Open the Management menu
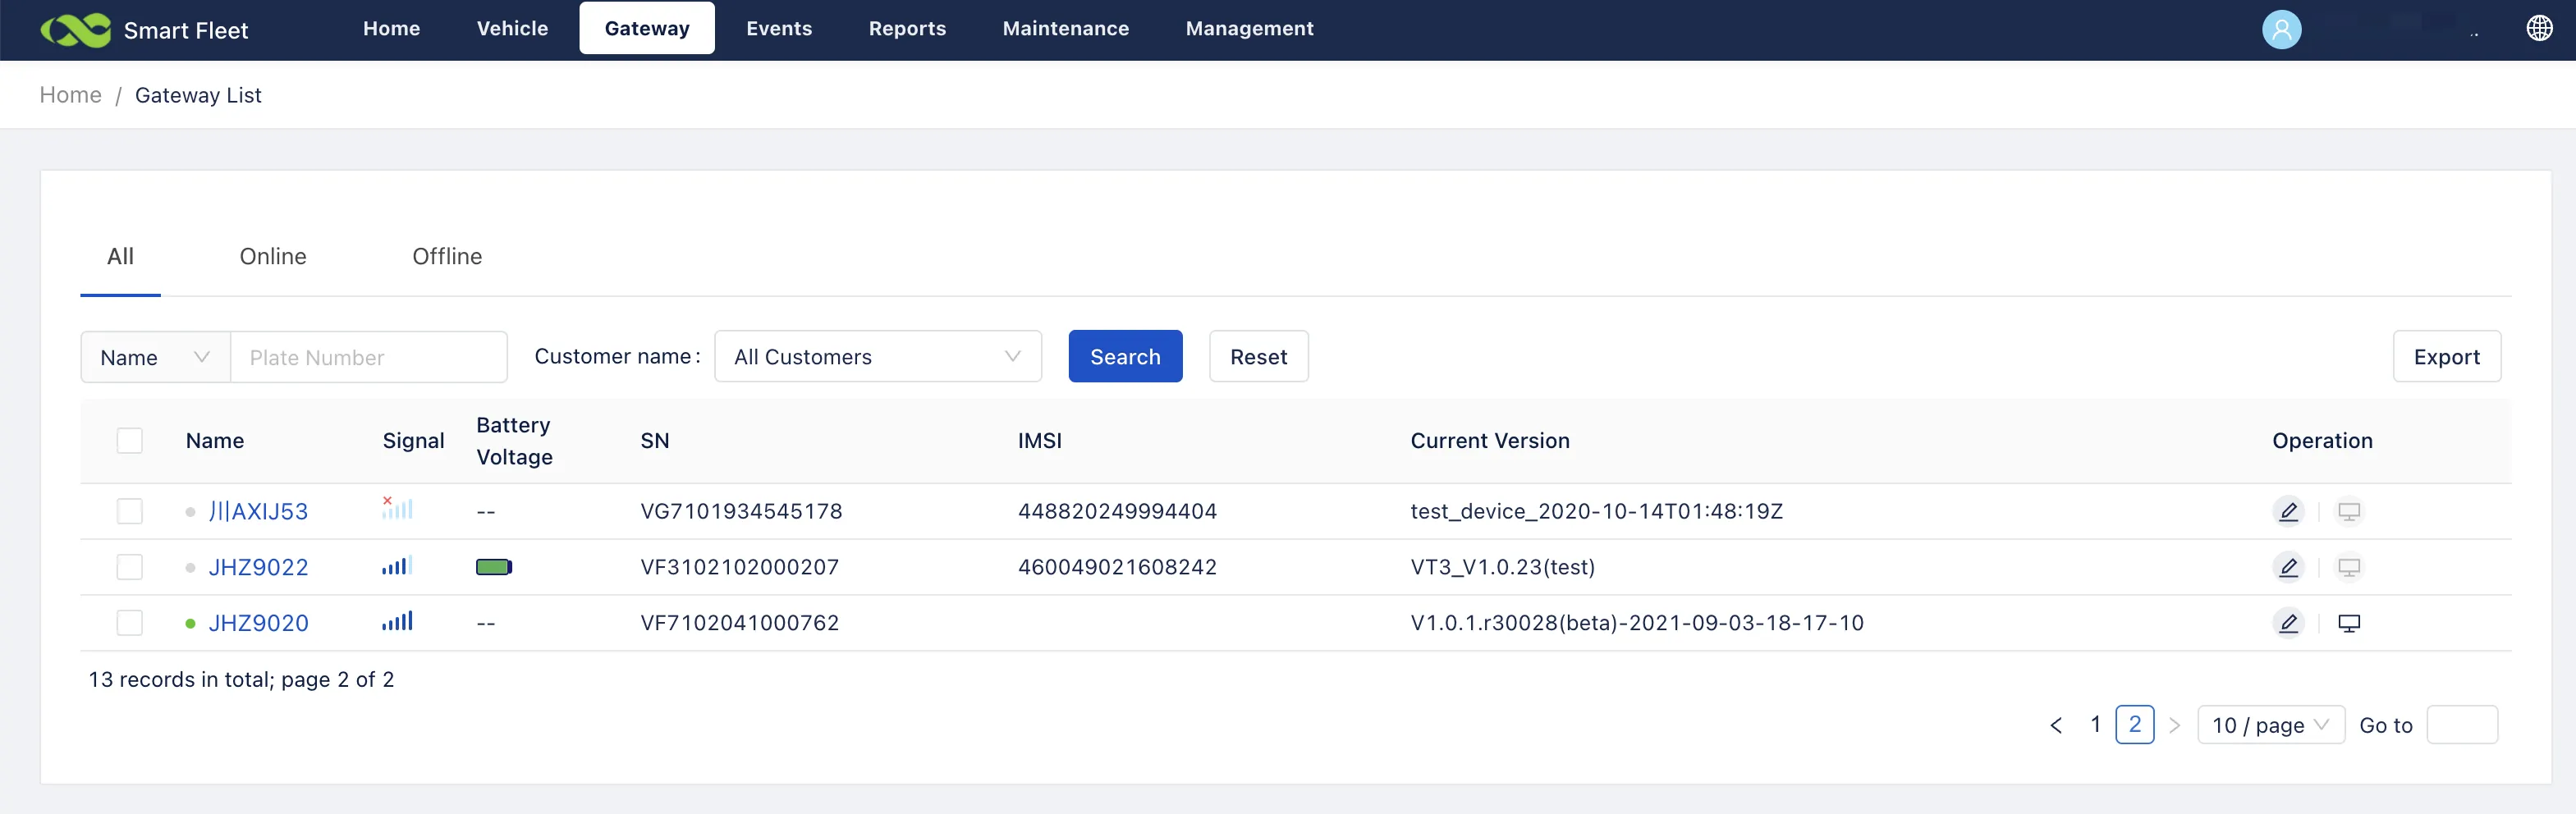Image resolution: width=2576 pixels, height=814 pixels. (1250, 28)
